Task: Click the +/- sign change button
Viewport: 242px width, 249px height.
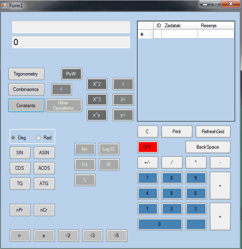Action: tap(148, 162)
